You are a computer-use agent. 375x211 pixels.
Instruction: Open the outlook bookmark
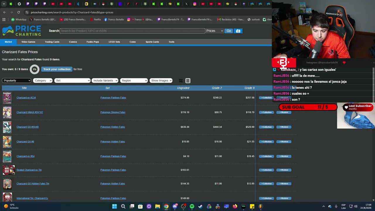(253, 20)
